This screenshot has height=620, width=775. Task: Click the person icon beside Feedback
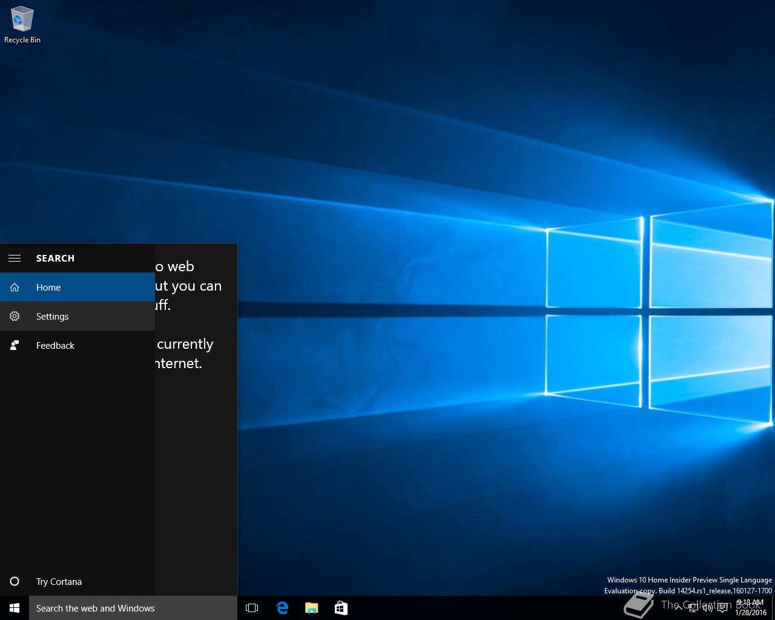tap(15, 345)
